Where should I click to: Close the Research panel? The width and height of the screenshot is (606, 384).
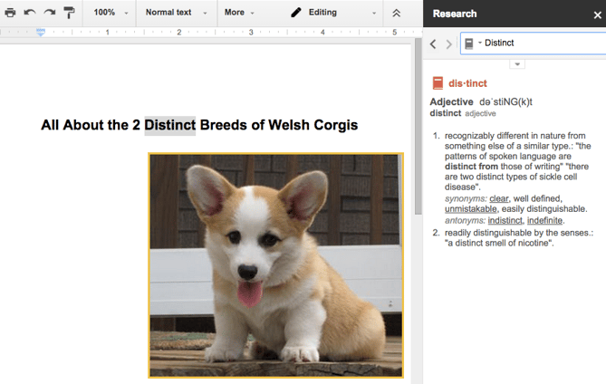point(596,14)
